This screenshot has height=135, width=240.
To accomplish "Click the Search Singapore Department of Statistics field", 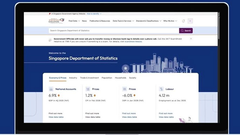I will 114,30.
